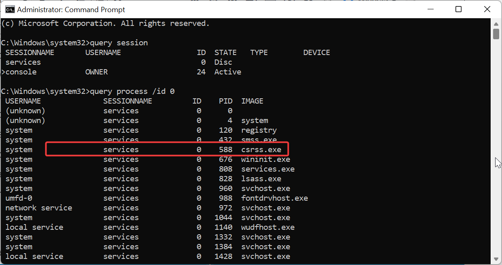
Task: Click the services.exe image name
Action: pyautogui.click(x=268, y=169)
